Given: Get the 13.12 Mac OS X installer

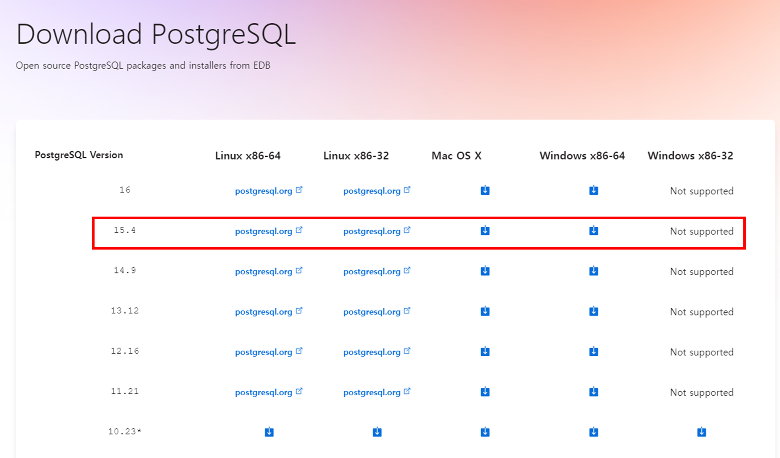Looking at the screenshot, I should click(x=485, y=311).
